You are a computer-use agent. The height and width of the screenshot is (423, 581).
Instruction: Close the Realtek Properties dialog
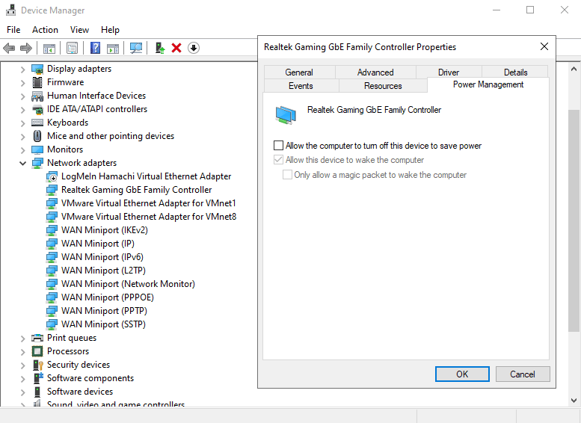(544, 46)
